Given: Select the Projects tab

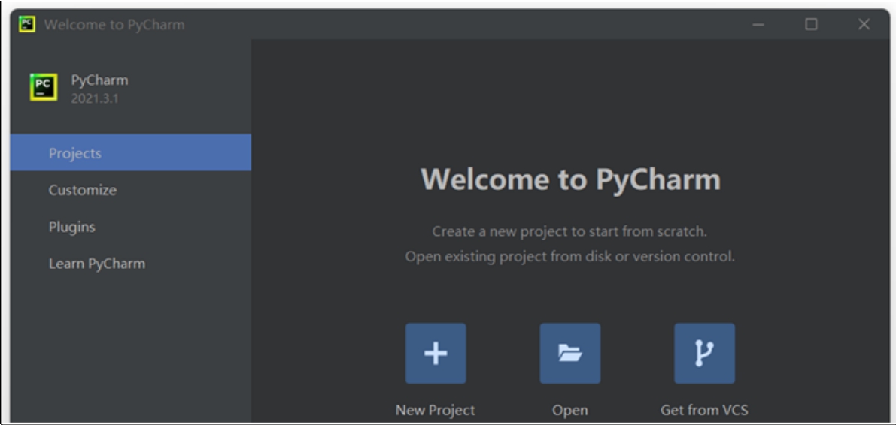Looking at the screenshot, I should [130, 153].
